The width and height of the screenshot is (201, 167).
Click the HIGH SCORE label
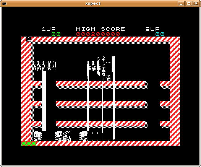[x=101, y=29]
